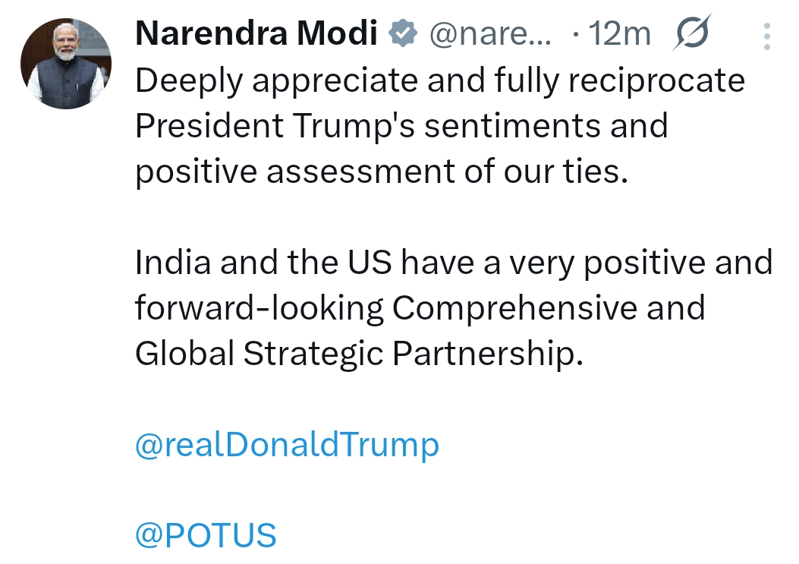The image size is (799, 564).
Task: Click the blue verified badge
Action: [x=402, y=33]
